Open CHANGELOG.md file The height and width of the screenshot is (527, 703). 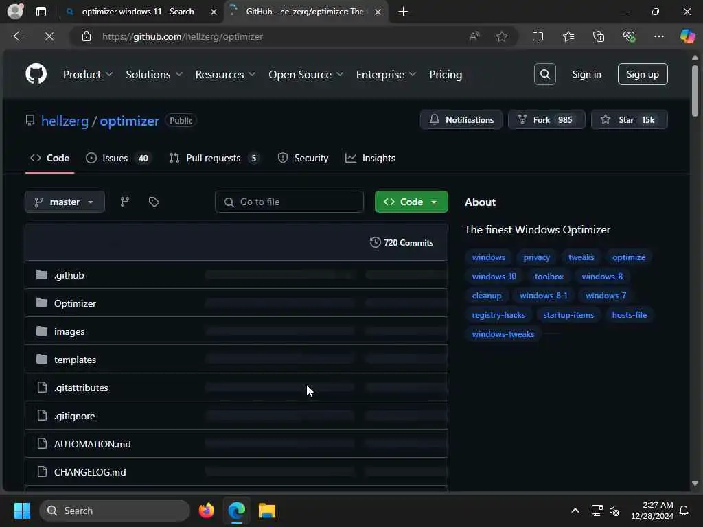coord(90,472)
